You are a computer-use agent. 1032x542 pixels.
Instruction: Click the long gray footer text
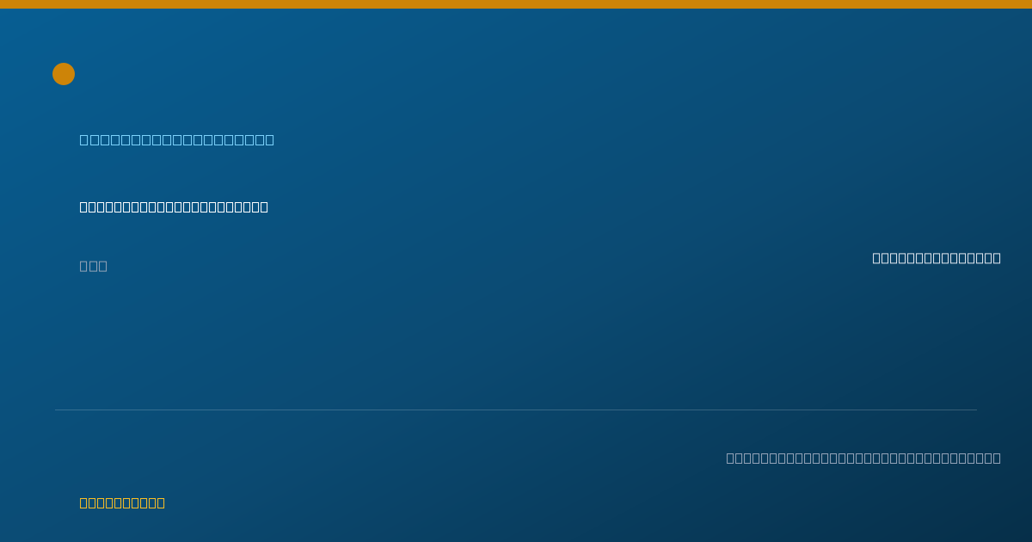(x=863, y=458)
